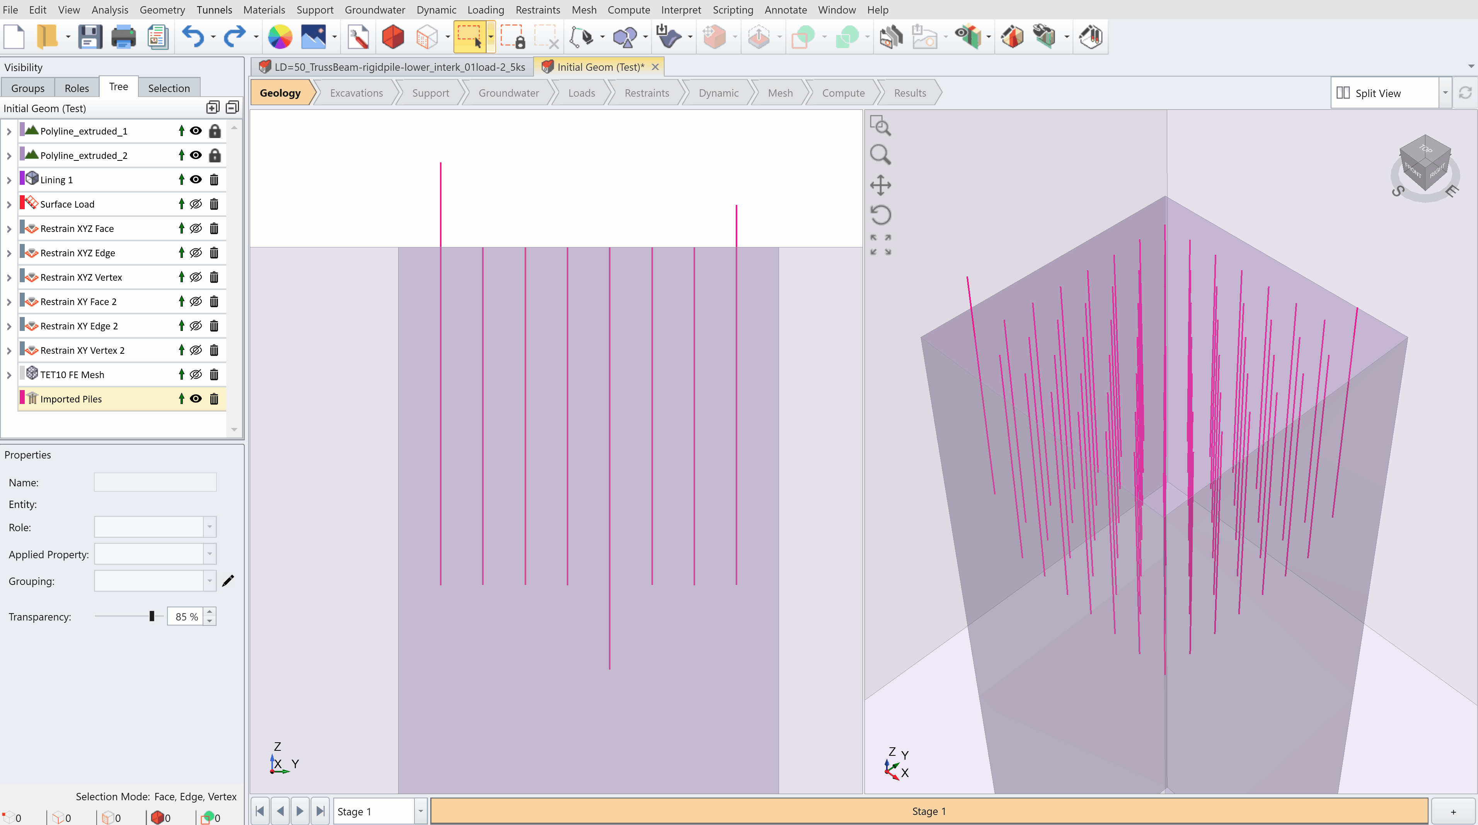Show the Restrain XYZ Face entity
The width and height of the screenshot is (1478, 825).
pos(196,228)
